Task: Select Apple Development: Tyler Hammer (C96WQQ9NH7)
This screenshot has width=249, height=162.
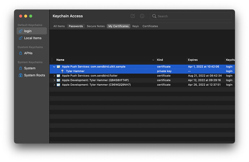Action: pos(142,85)
